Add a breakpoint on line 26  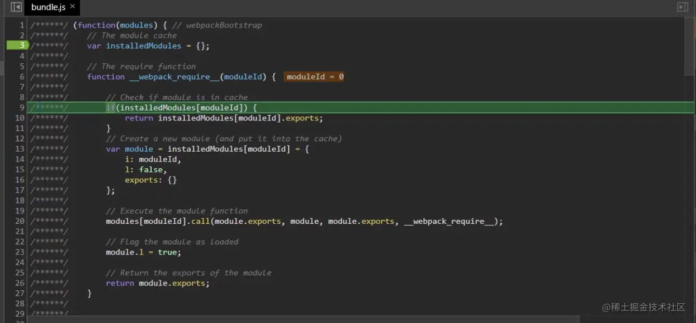coord(20,283)
